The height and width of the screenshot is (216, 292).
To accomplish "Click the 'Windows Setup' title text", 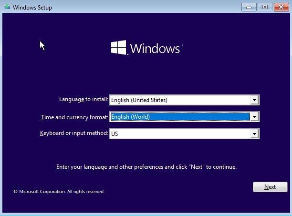I will coord(32,8).
